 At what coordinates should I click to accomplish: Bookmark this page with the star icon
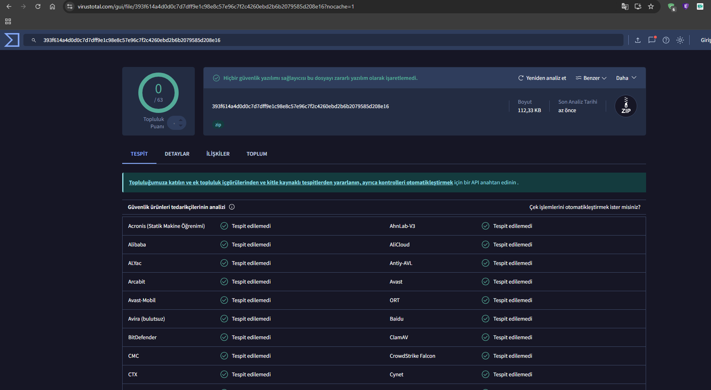click(651, 6)
